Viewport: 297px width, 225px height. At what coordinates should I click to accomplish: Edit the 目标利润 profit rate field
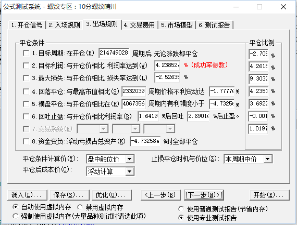pos(167,65)
